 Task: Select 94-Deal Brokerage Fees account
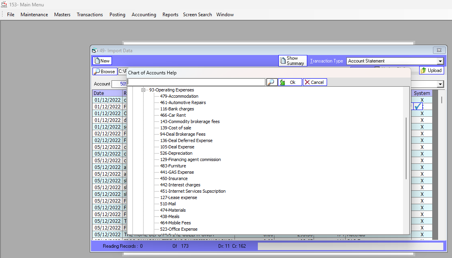182,135
